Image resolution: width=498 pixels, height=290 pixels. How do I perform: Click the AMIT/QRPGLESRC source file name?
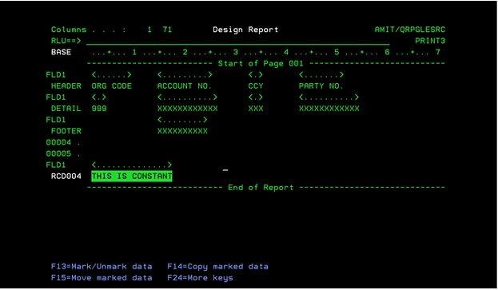[410, 30]
